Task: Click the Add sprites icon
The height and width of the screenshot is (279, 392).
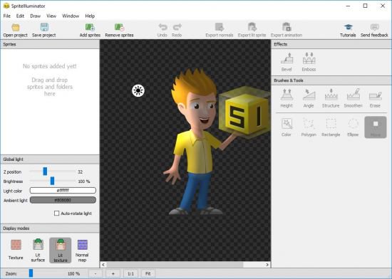Action: click(90, 27)
